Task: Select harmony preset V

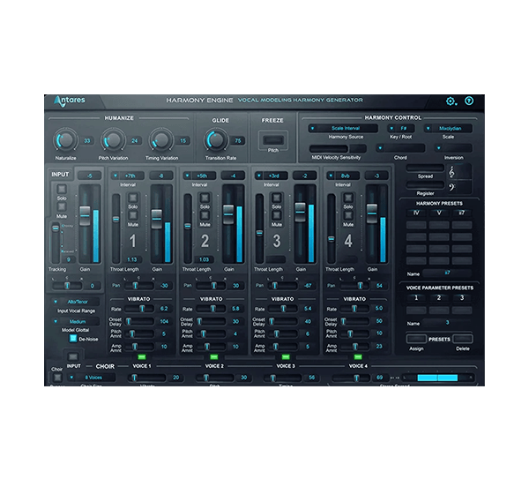Action: tap(439, 213)
